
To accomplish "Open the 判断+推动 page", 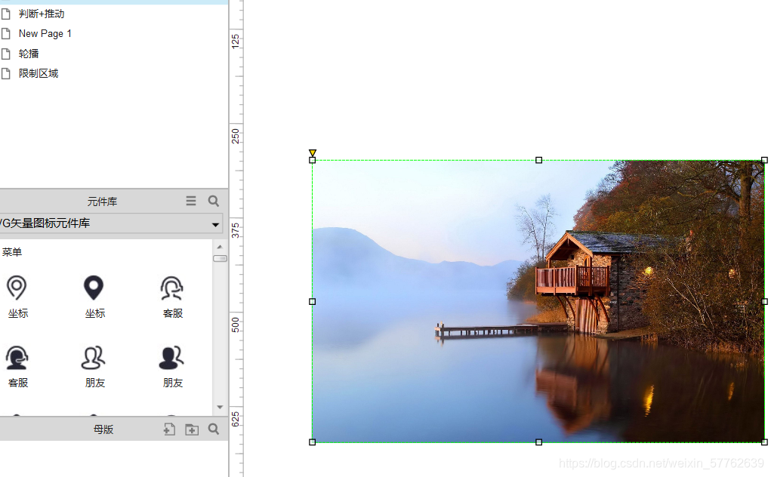I will [42, 14].
